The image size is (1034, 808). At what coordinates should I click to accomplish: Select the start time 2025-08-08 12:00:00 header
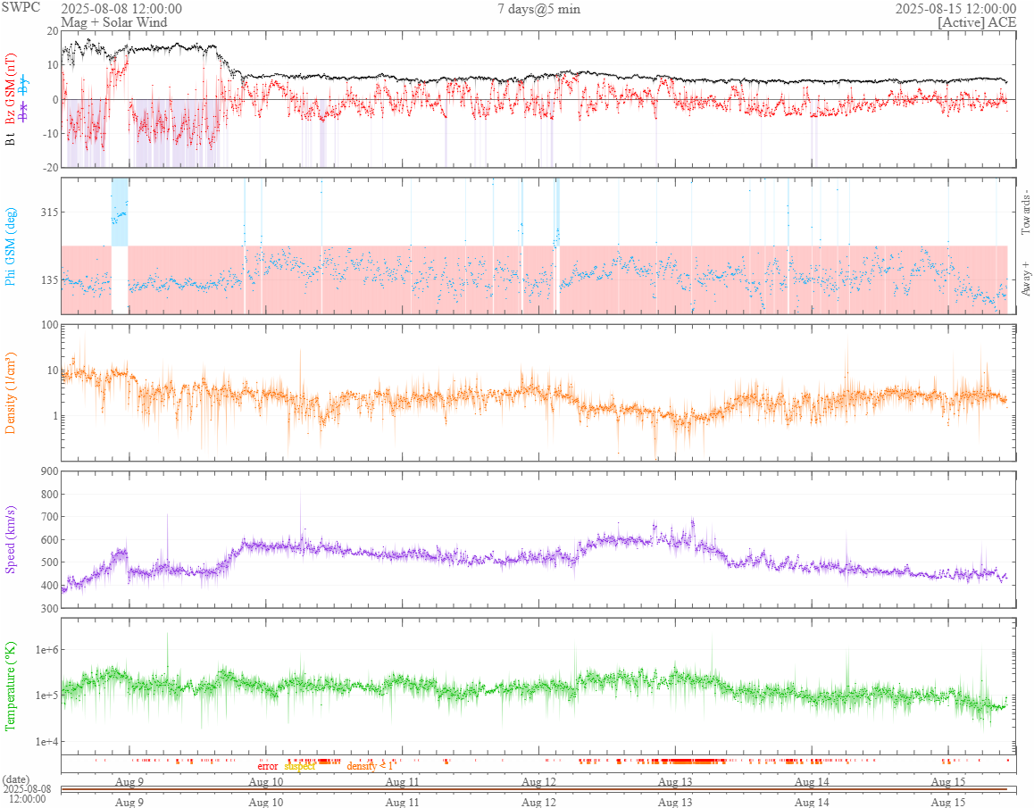pos(121,9)
